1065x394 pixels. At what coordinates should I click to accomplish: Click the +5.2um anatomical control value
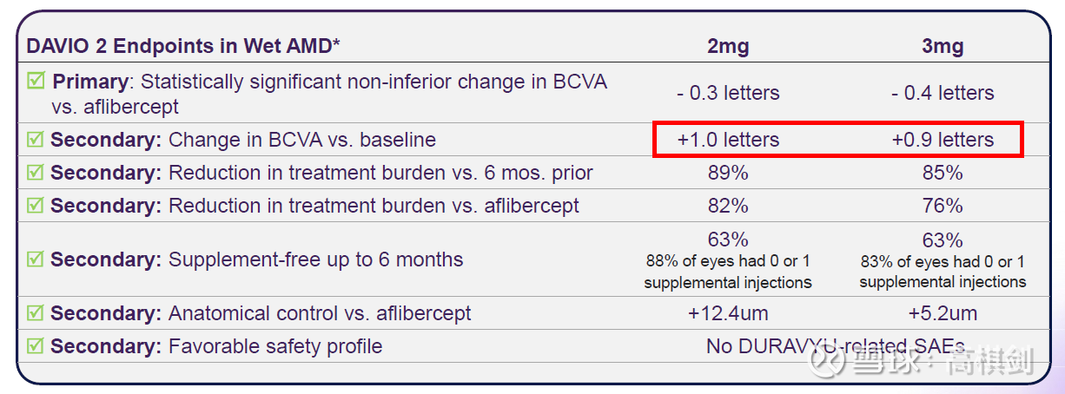[x=943, y=313]
